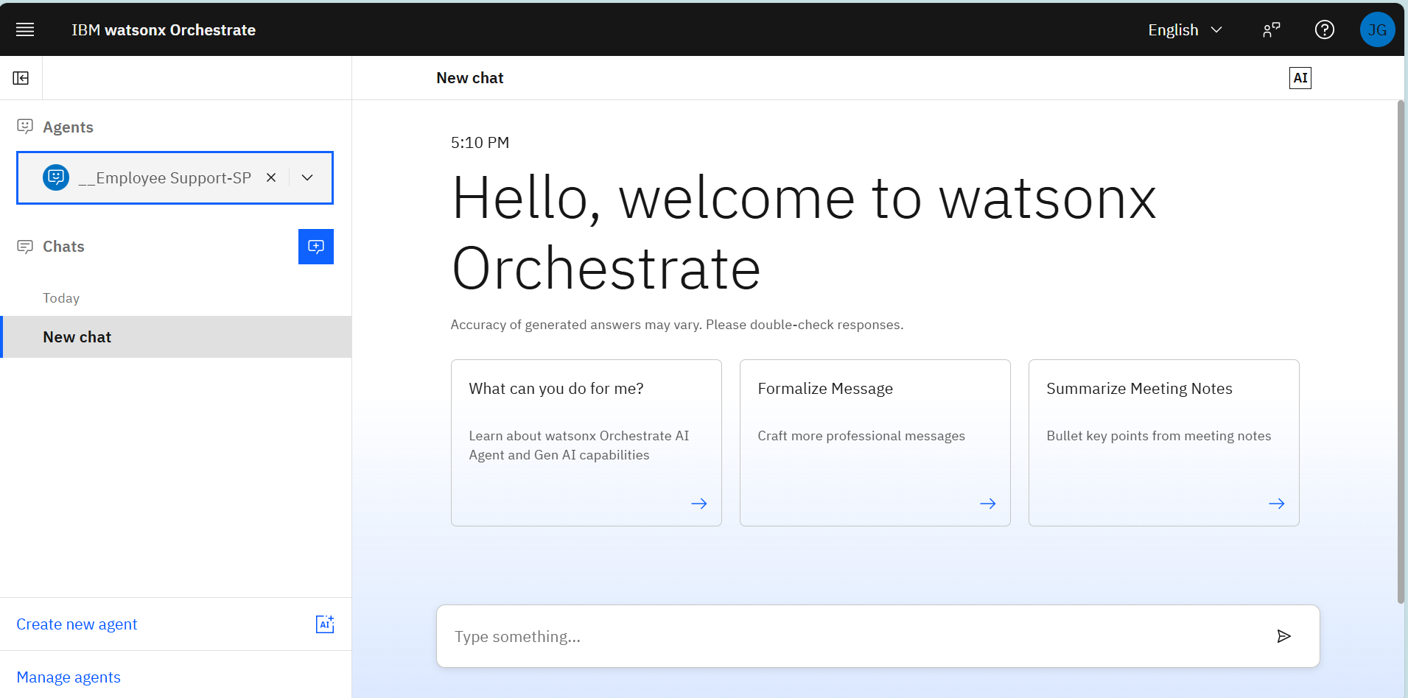This screenshot has height=698, width=1408.
Task: Expand the agent selection dropdown chevron
Action: [x=307, y=177]
